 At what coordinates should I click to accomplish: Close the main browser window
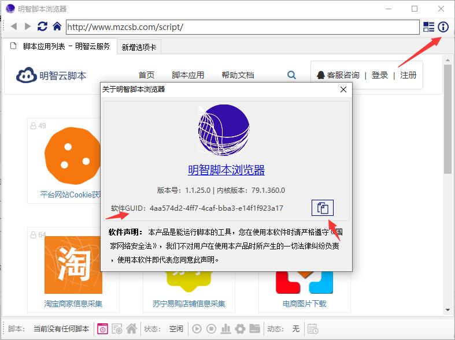[x=441, y=9]
